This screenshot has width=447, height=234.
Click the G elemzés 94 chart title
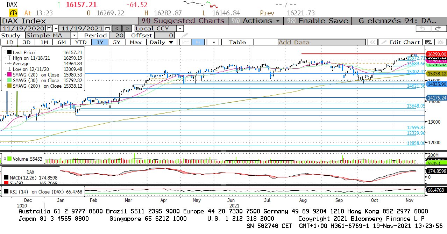[397, 21]
